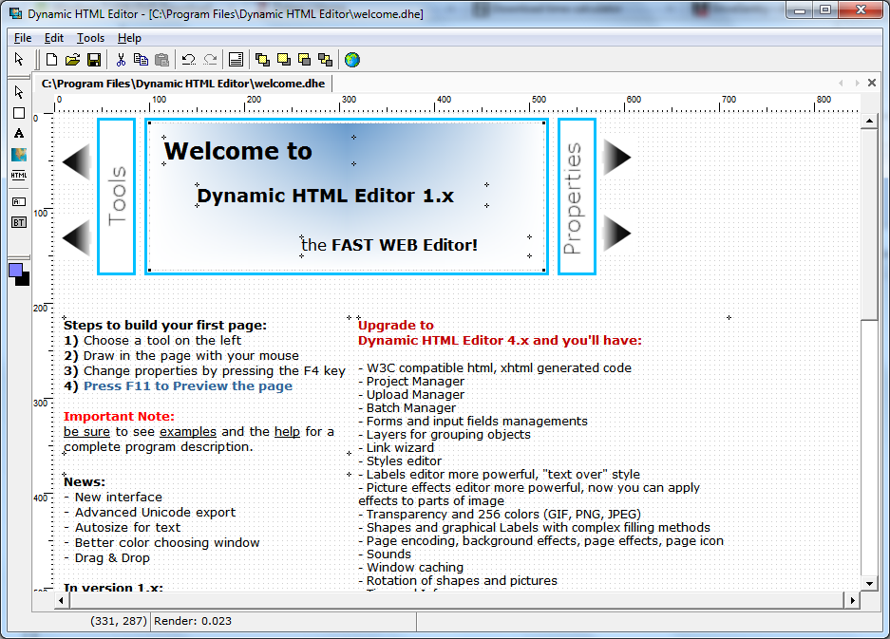Click the third layer ordering icon, gray square in front
This screenshot has width=890, height=639.
click(305, 60)
